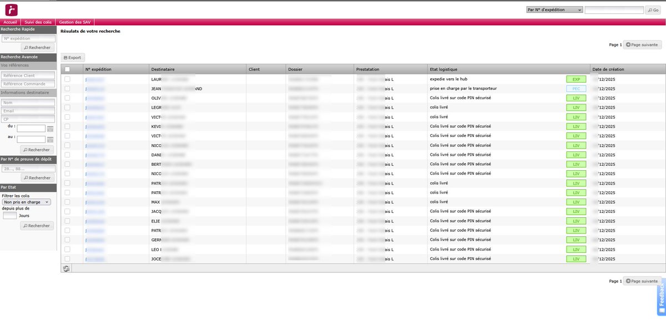Click the proof of deposit number field
Screen dimensions: 666x321
[28, 169]
